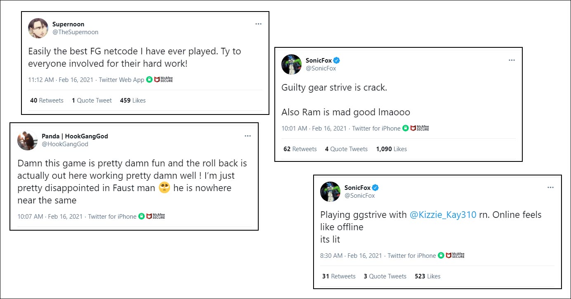Open the more menu on the 'Playing ggstrive' tweet
Screen dimensions: 571x299
click(x=550, y=187)
